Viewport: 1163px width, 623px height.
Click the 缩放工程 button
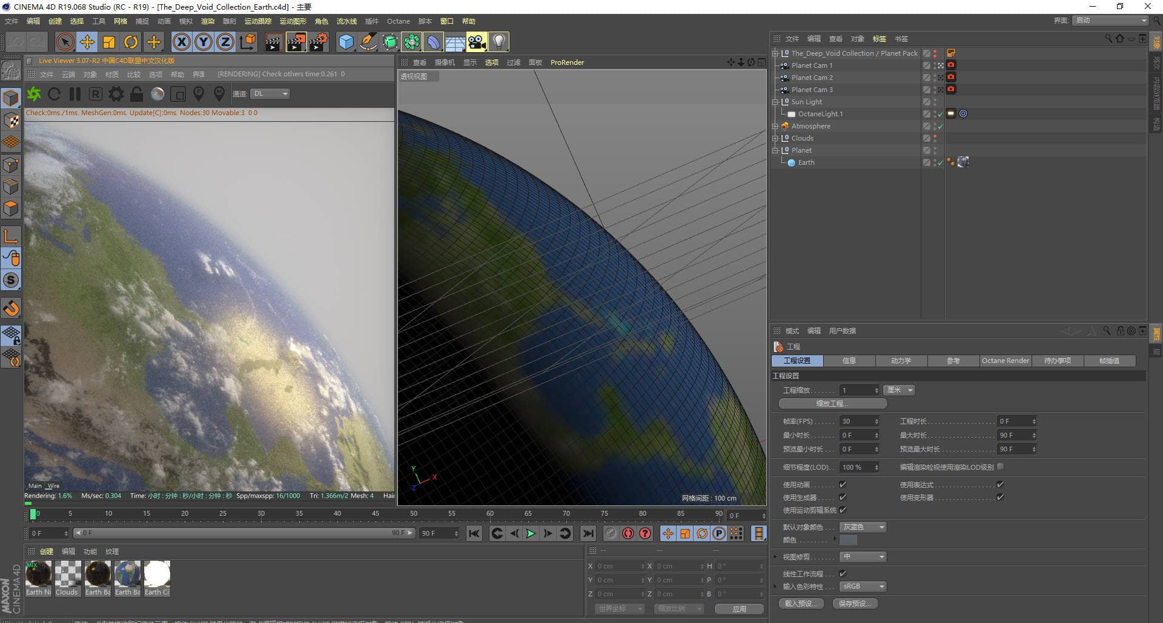coord(832,404)
